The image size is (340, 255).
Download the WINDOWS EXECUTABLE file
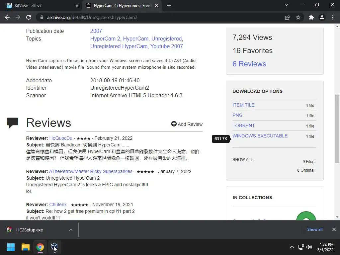click(x=260, y=136)
